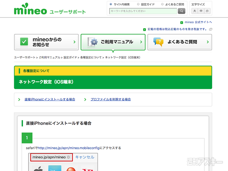
Task: Select サイト内検索 radio button
Action: pyautogui.click(x=111, y=4)
